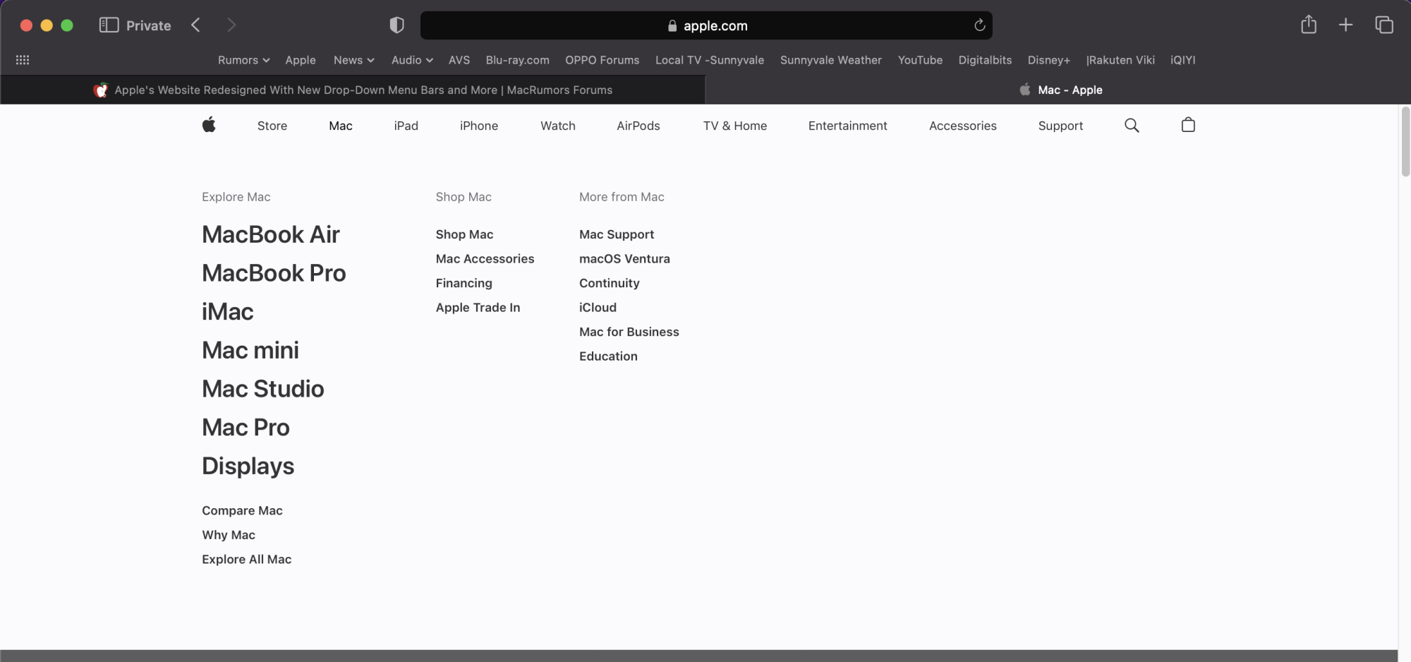Open the Store nav menu
The image size is (1411, 662).
pos(272,126)
